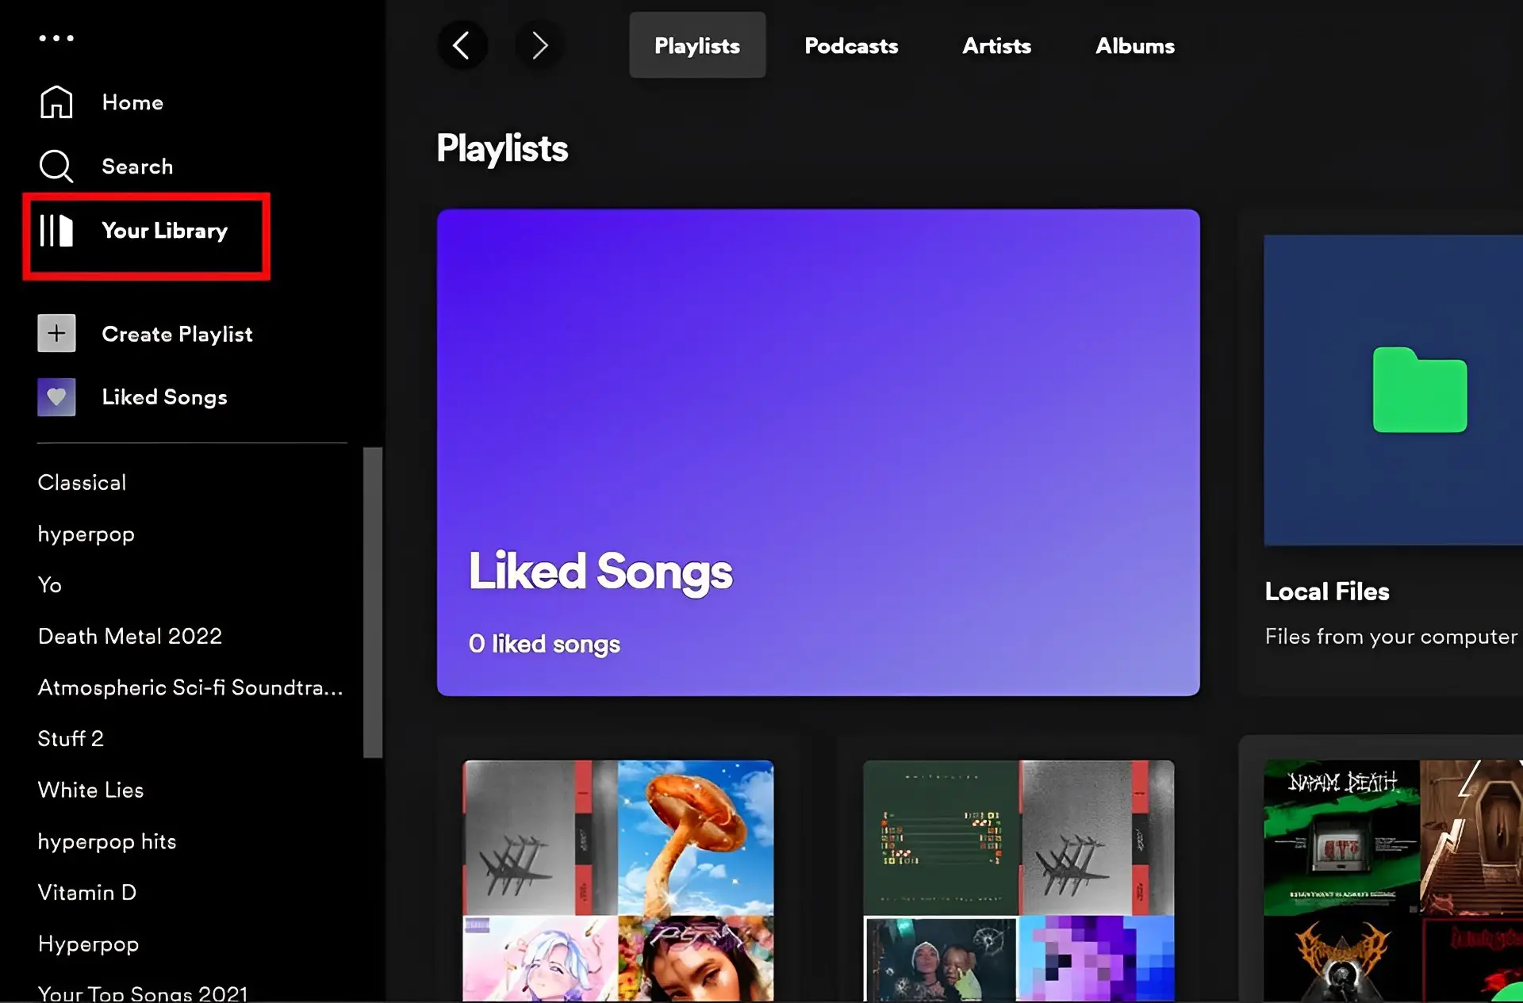Image resolution: width=1523 pixels, height=1003 pixels.
Task: Switch to the Artists tab
Action: pos(996,46)
